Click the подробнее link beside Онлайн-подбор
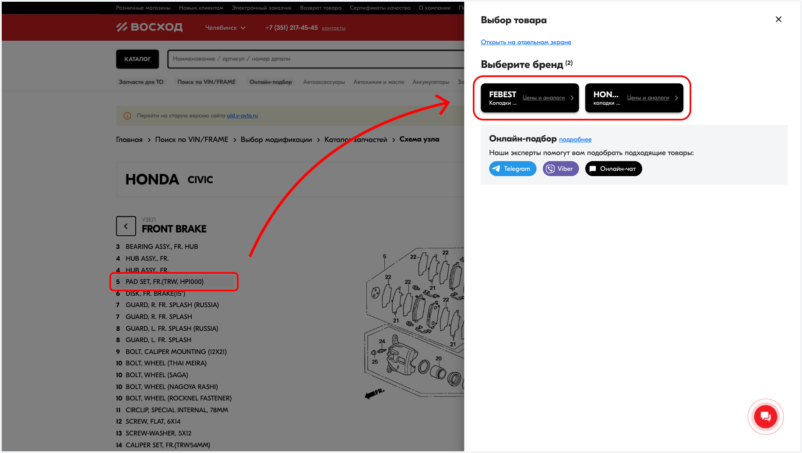 (x=575, y=139)
